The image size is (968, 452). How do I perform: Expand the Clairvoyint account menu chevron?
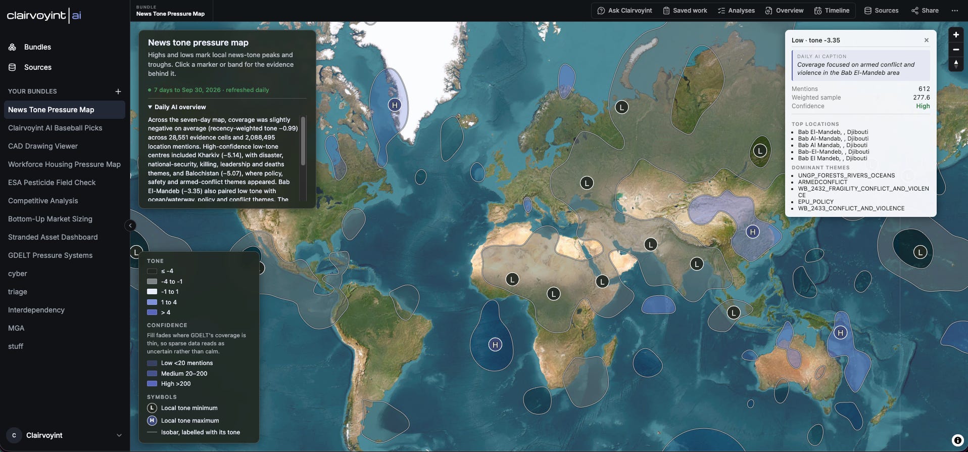(119, 435)
